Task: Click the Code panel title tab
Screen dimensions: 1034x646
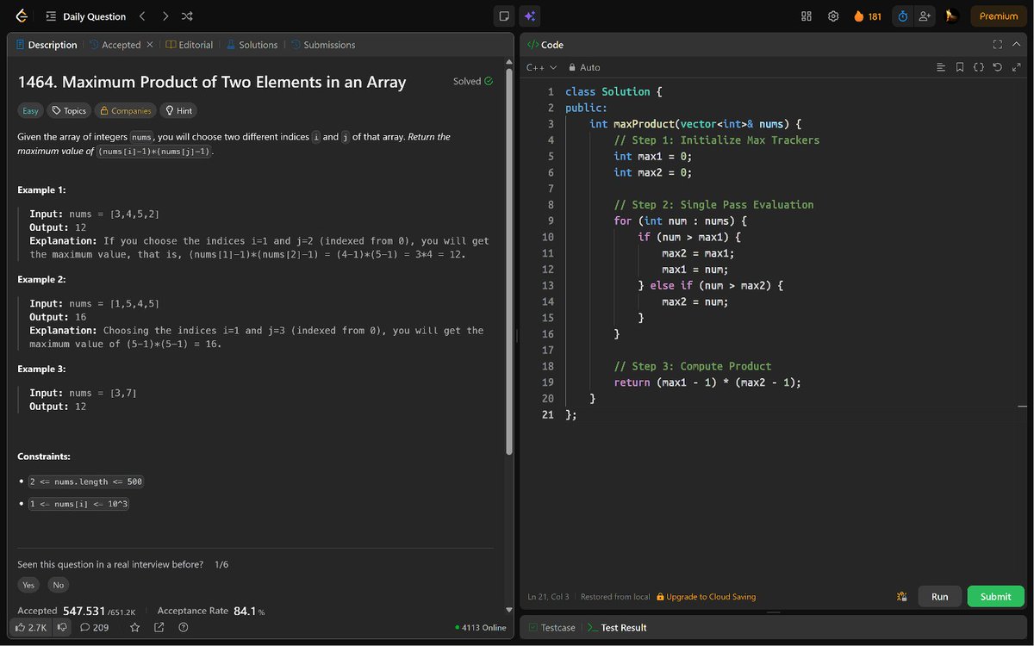Action: (545, 45)
